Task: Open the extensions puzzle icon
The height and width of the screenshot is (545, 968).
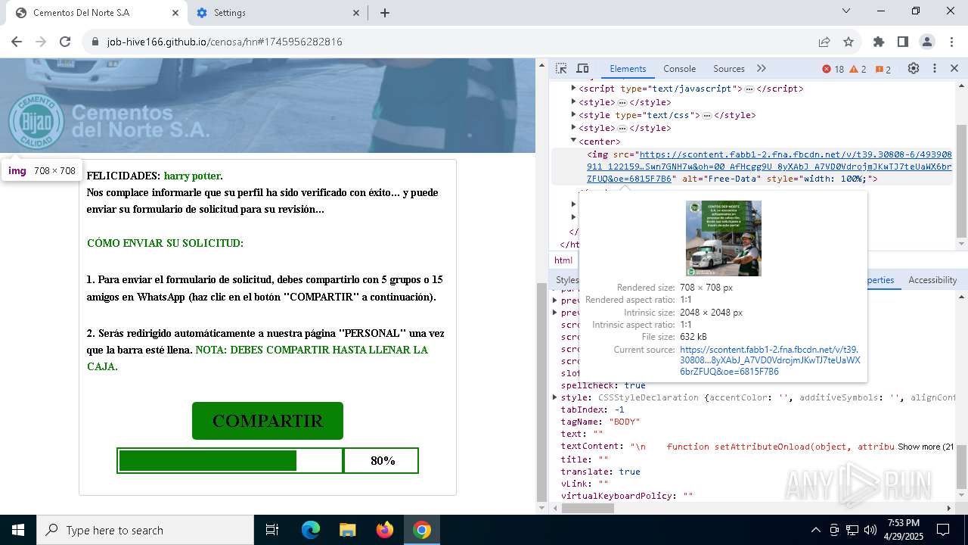Action: (879, 42)
